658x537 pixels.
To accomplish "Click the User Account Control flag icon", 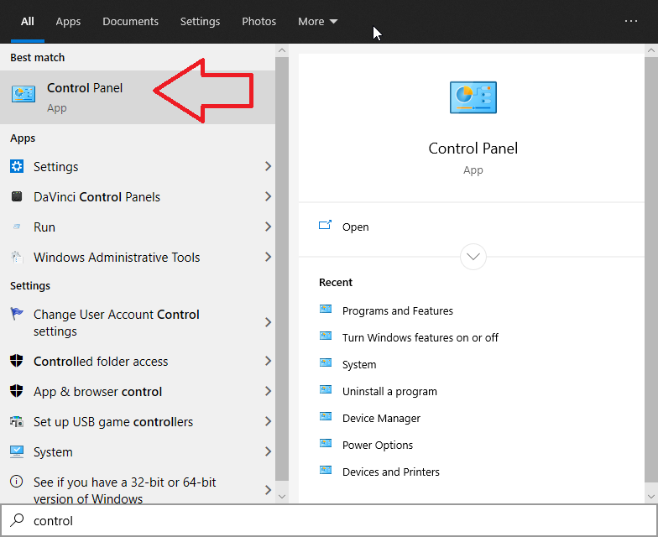I will click(x=17, y=315).
